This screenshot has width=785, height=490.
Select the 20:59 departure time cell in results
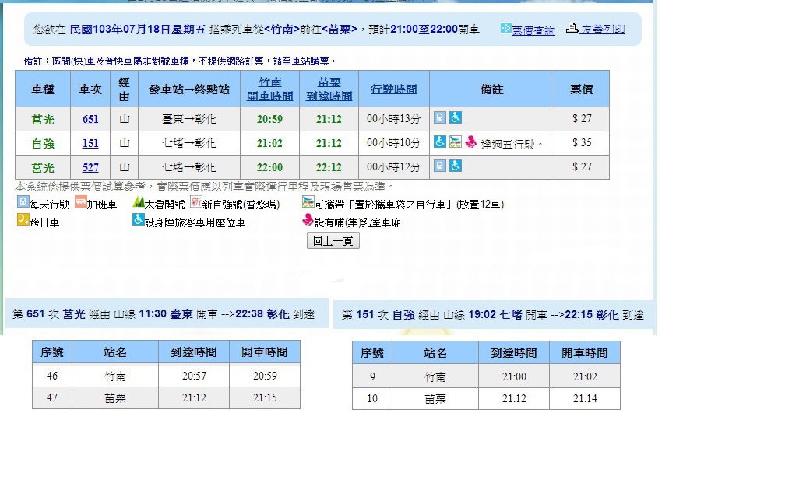pyautogui.click(x=269, y=119)
